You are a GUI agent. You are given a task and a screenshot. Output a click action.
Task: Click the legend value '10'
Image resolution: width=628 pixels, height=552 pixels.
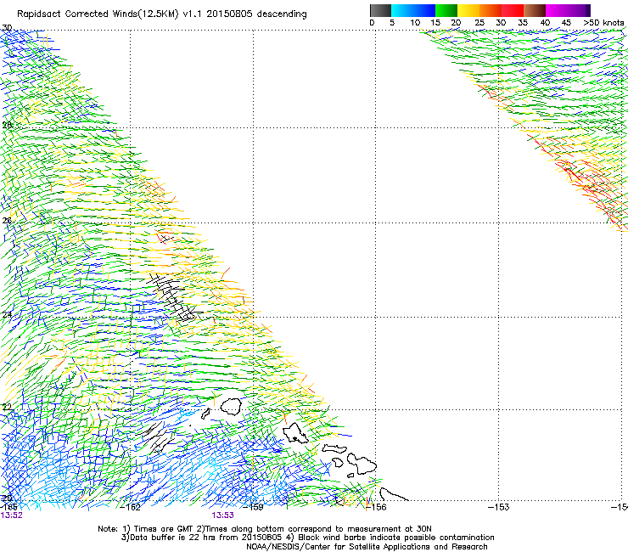[x=415, y=23]
